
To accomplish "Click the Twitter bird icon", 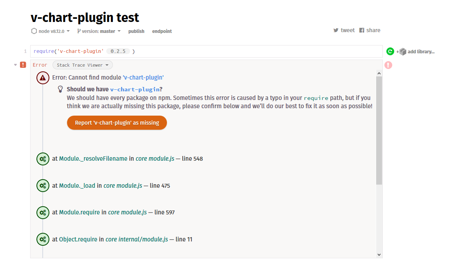I will coord(336,30).
